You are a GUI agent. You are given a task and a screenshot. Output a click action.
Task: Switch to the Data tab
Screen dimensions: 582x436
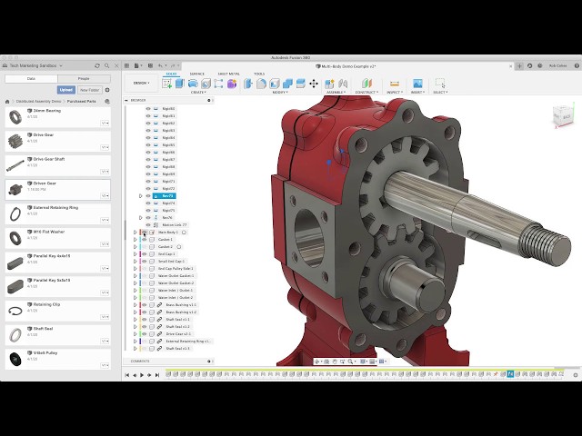[31, 79]
